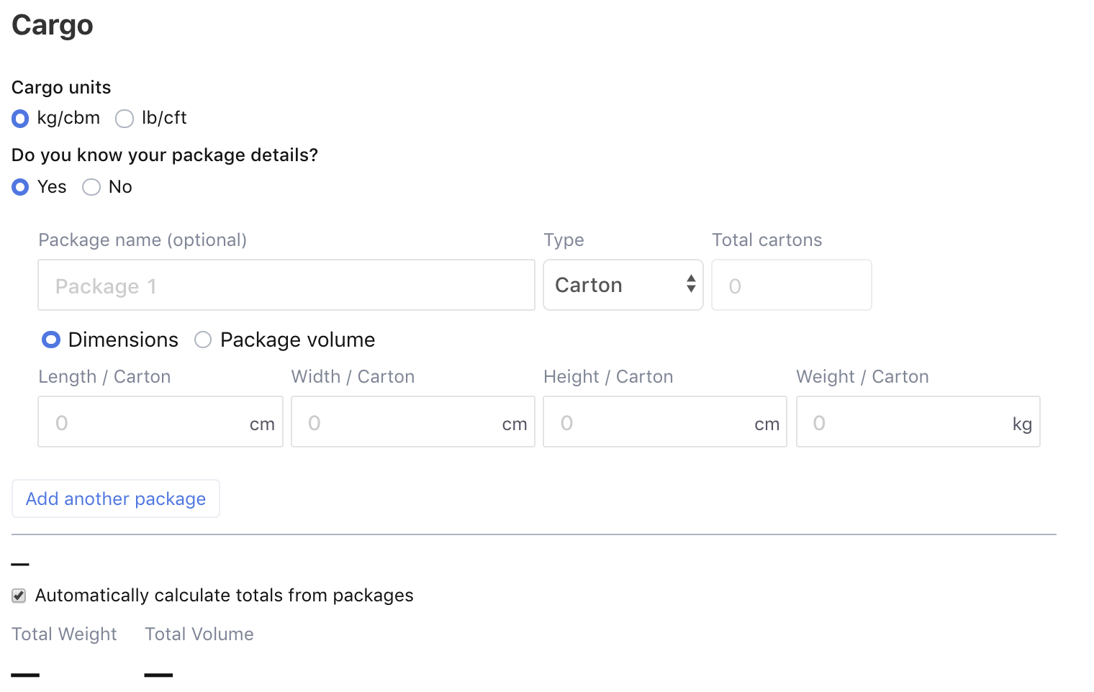Click the Type dropdown arrows icon

pos(691,284)
